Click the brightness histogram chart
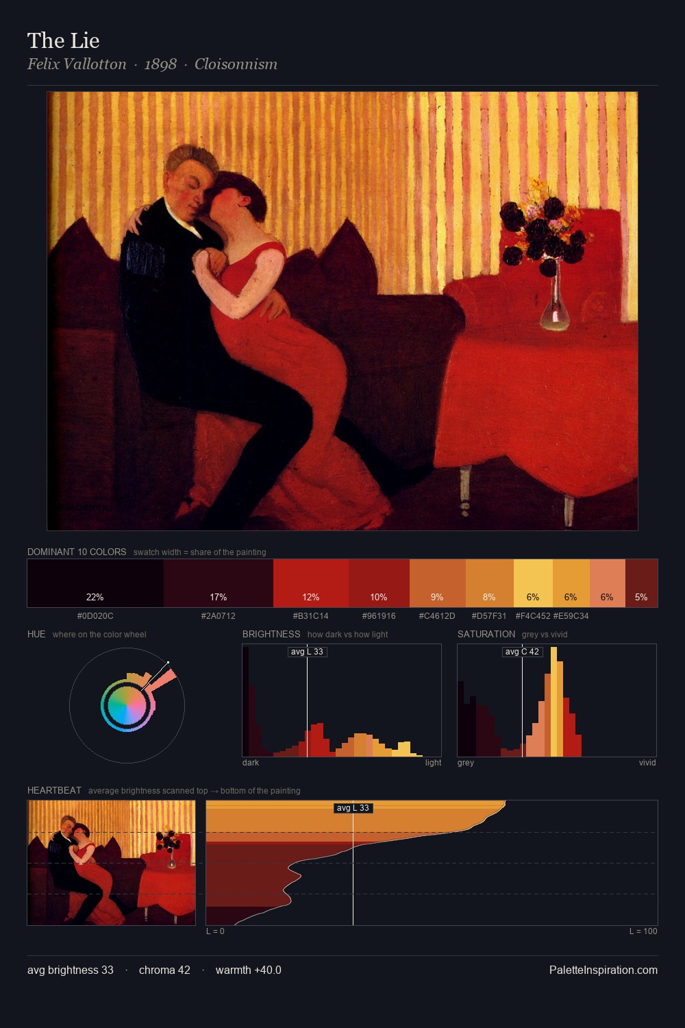 click(342, 700)
